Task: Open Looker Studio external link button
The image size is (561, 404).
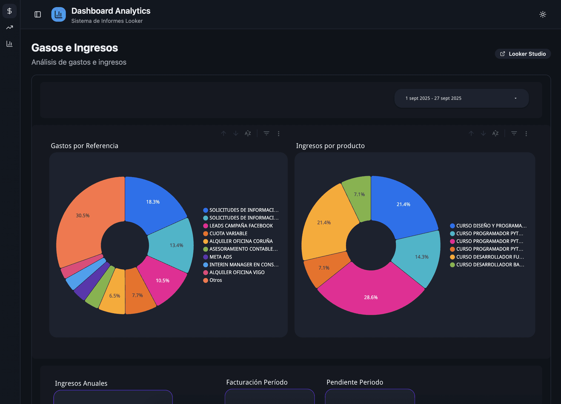Action: (523, 54)
